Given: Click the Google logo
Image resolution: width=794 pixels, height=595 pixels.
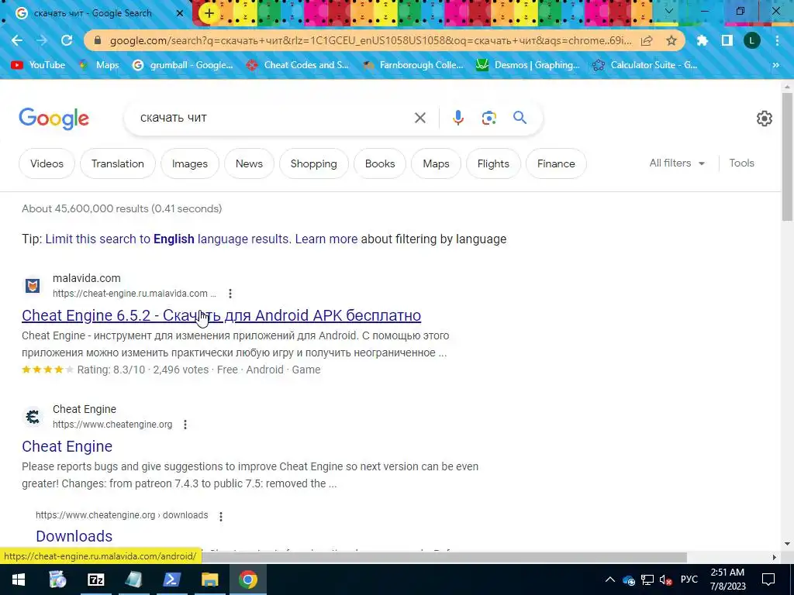Looking at the screenshot, I should click(x=54, y=119).
